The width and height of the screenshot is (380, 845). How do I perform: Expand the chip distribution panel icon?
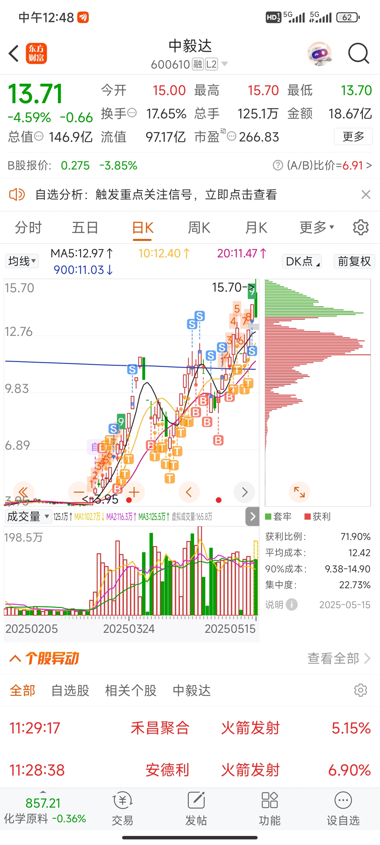coord(299,492)
